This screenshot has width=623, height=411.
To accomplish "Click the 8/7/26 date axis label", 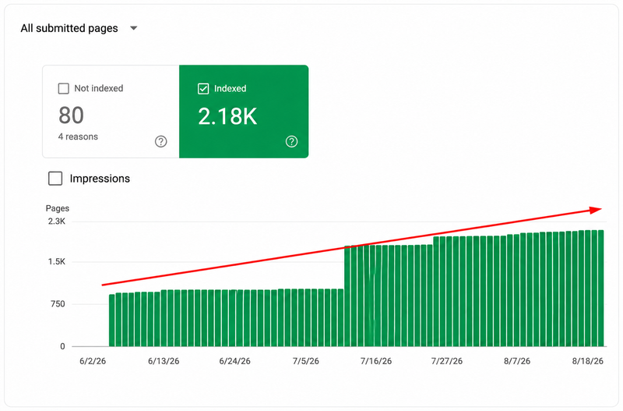I will pos(517,361).
